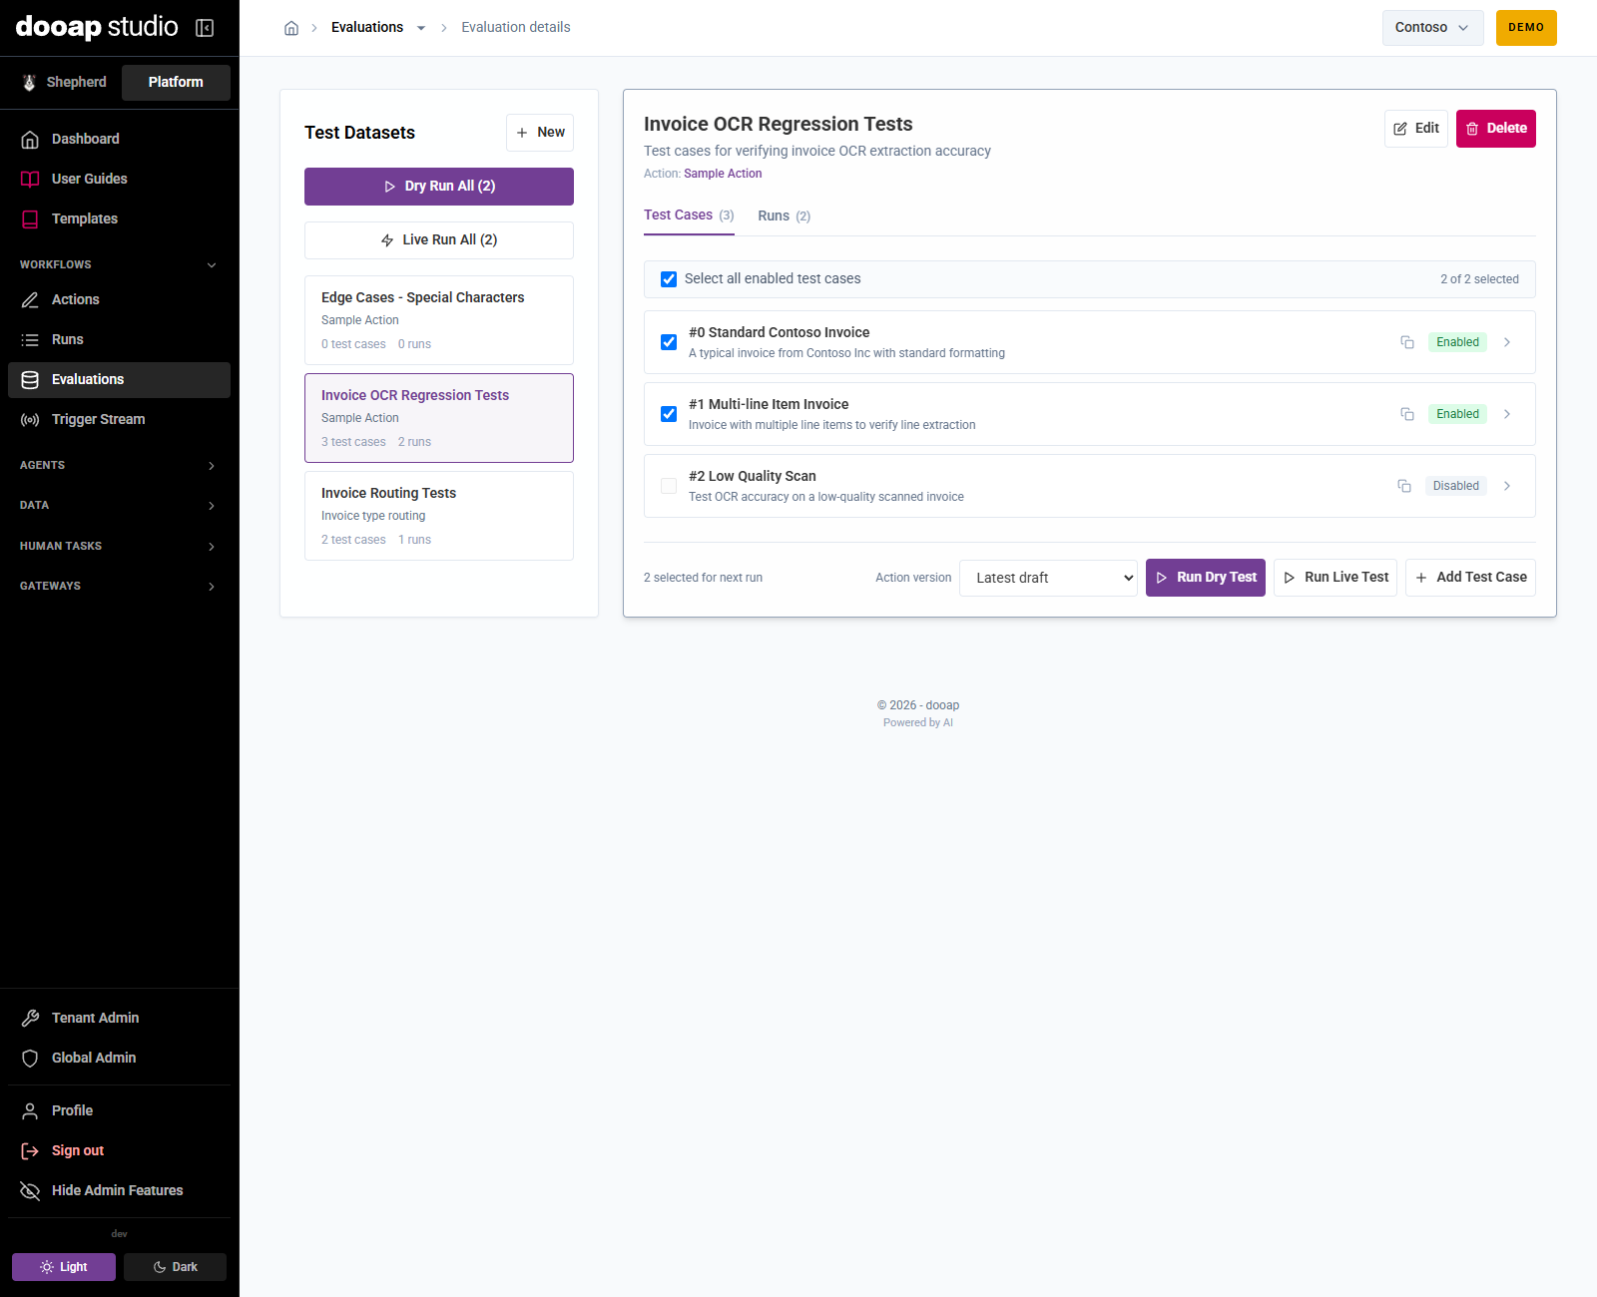Toggle Select all enabled test cases checkbox
Image resolution: width=1597 pixels, height=1297 pixels.
click(x=669, y=279)
